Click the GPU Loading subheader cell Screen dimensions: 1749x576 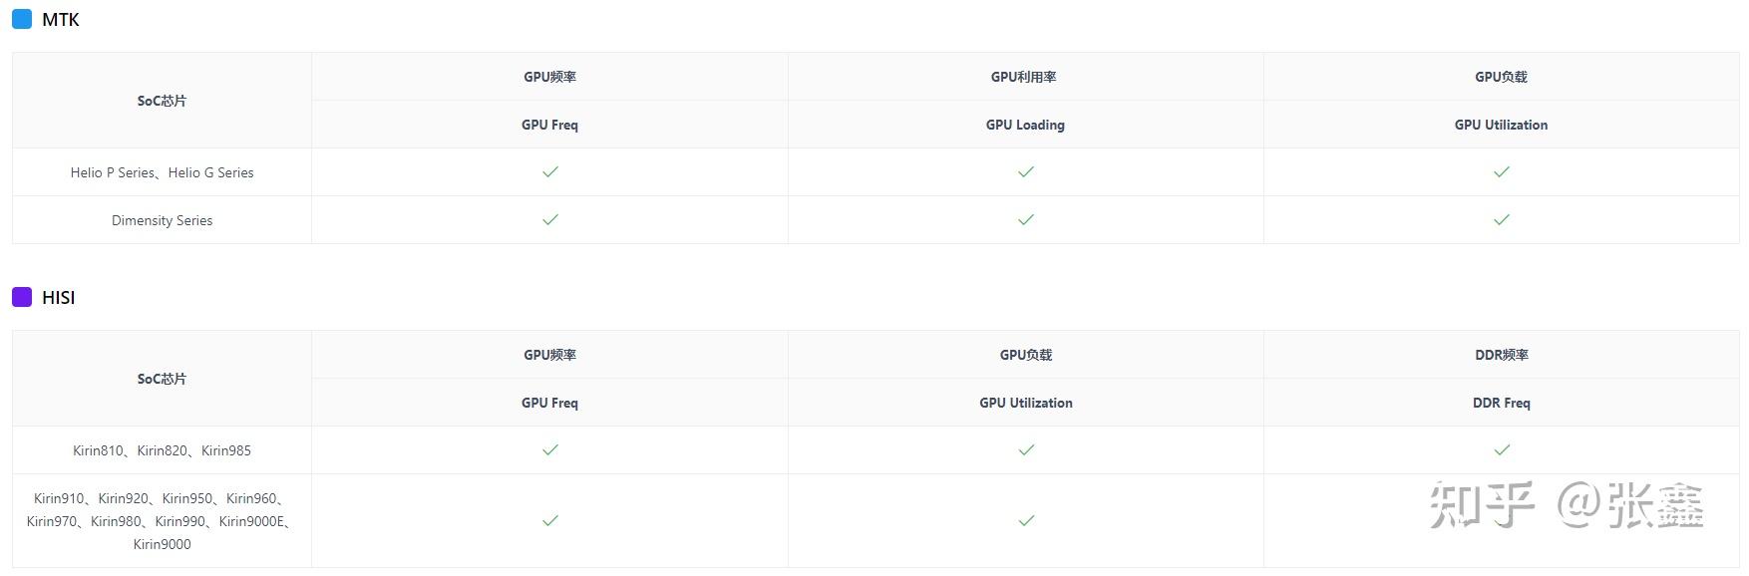coord(1025,125)
